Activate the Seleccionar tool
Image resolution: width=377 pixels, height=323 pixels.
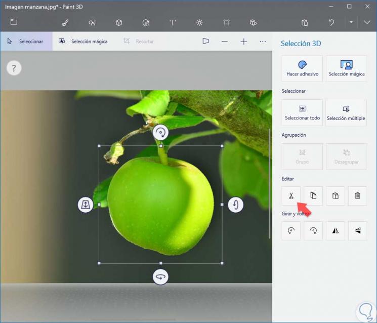[x=26, y=42]
